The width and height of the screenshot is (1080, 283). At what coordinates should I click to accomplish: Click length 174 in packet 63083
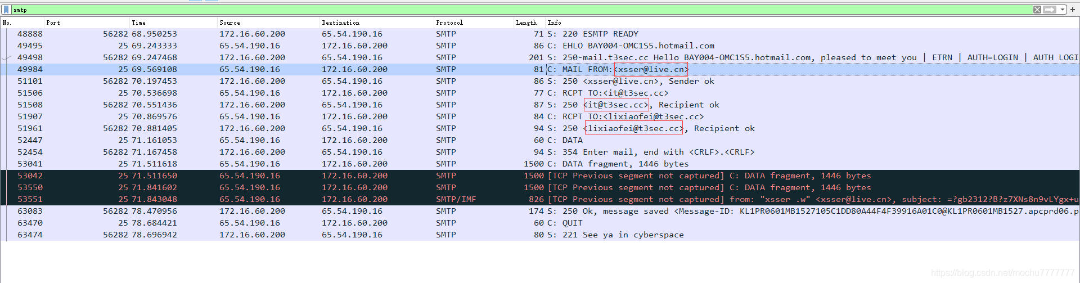coord(536,211)
